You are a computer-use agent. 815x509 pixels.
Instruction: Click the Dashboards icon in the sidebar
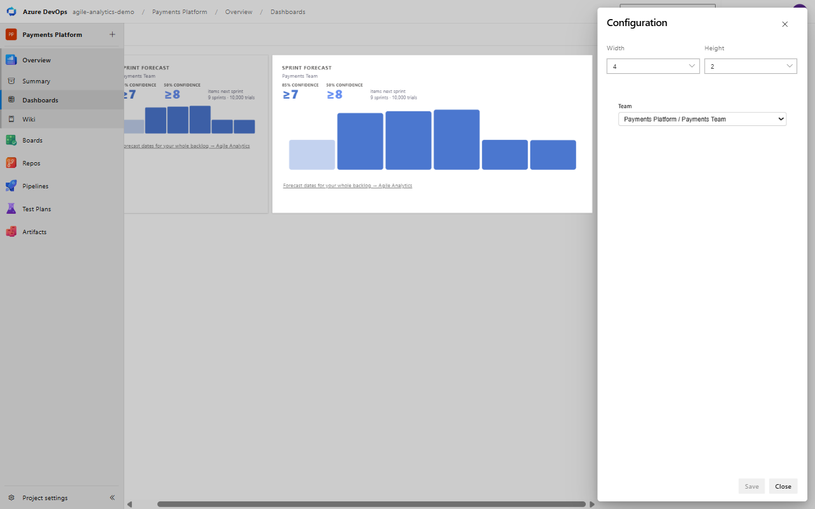pyautogui.click(x=11, y=100)
